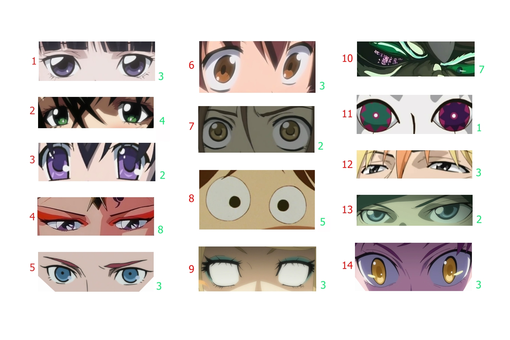Screen dimensions: 510x340
Task: Click the red-skinned eyes image number 4
Action: (x=96, y=216)
